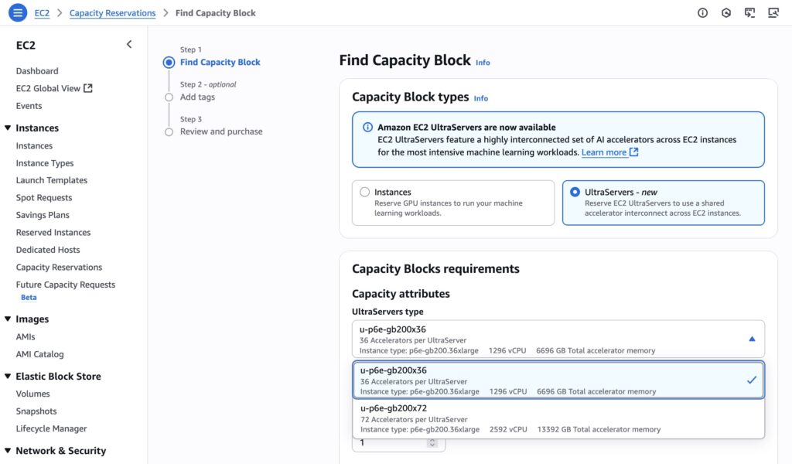Collapse the UltraServers type dropdown arrow

pyautogui.click(x=752, y=339)
